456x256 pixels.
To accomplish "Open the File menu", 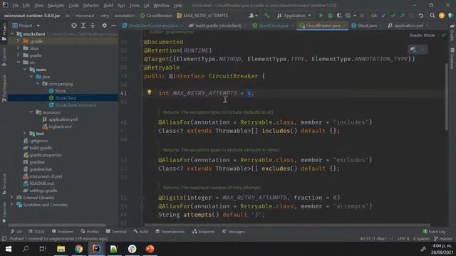I will click(x=16, y=5).
